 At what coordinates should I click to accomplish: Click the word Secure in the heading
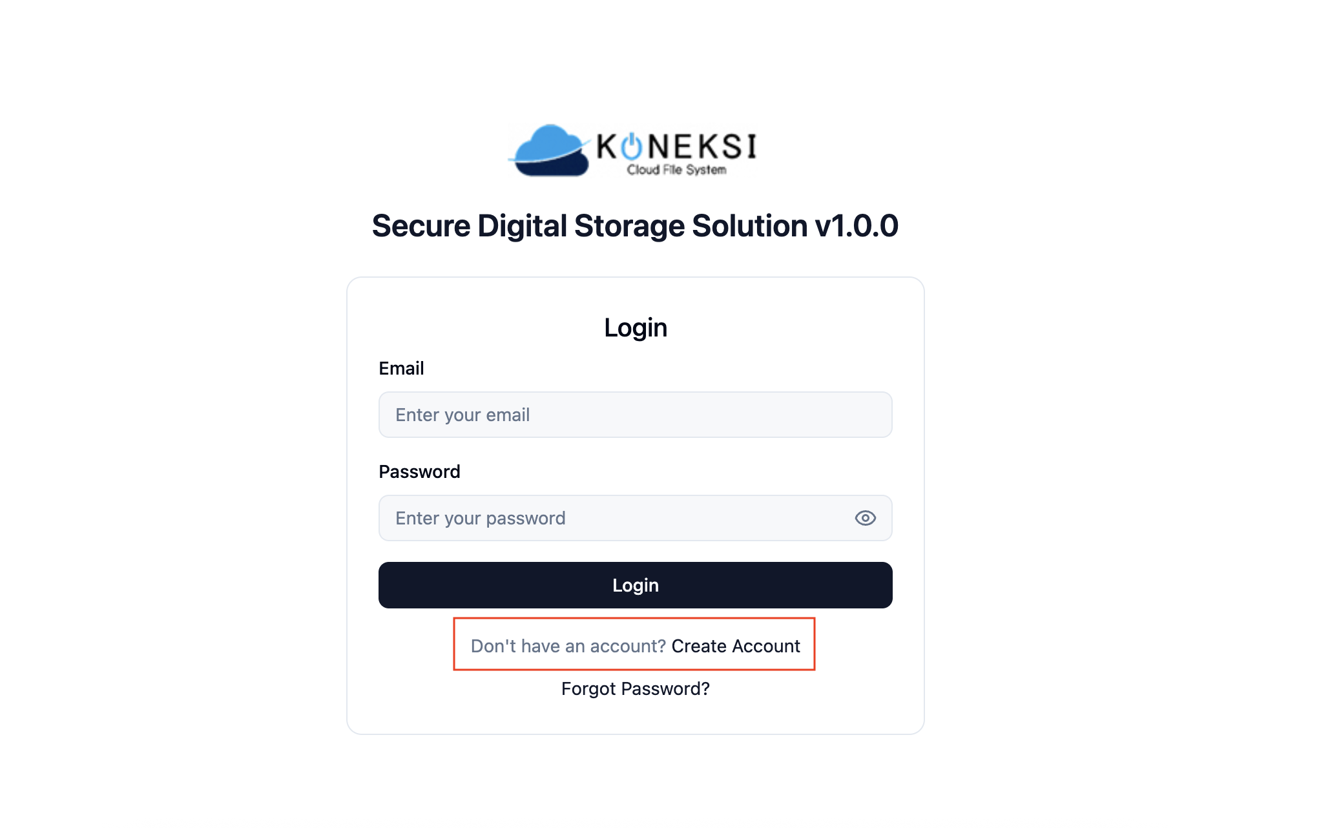421,226
